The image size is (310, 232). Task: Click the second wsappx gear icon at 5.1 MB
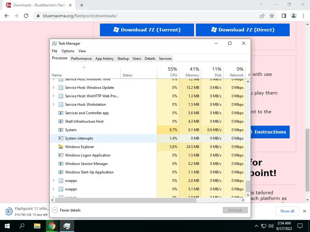(x=61, y=189)
